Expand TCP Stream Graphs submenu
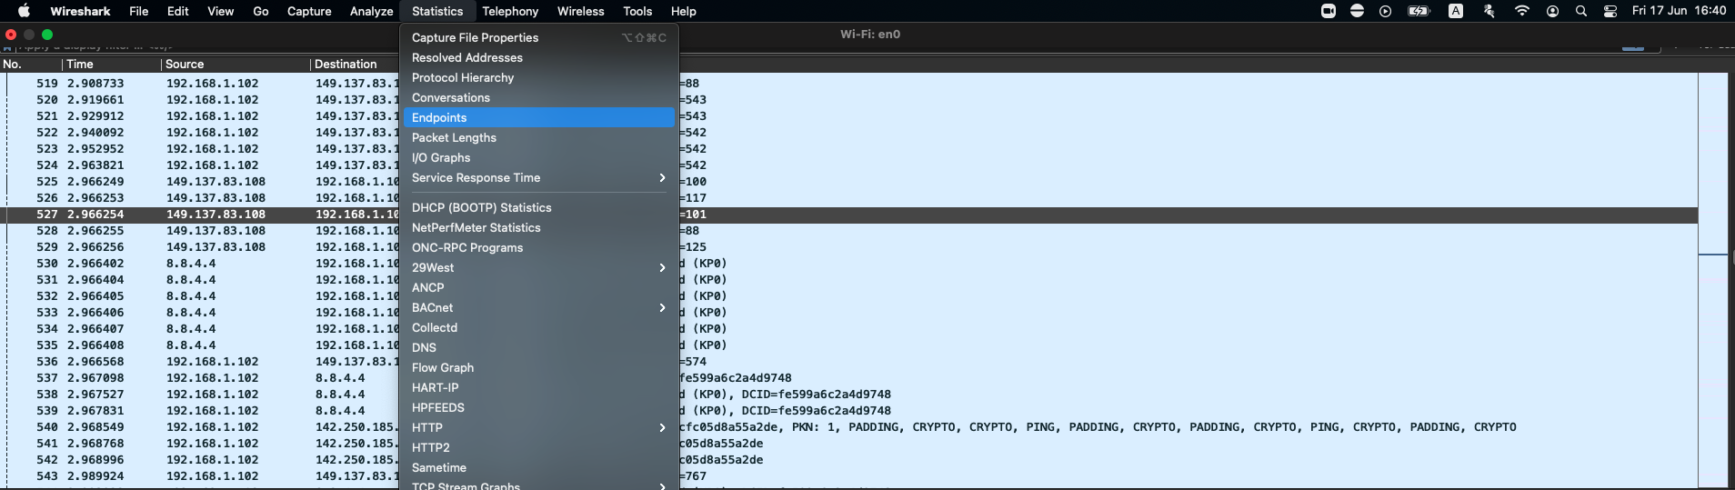Screen dimensions: 1735x490 538,485
